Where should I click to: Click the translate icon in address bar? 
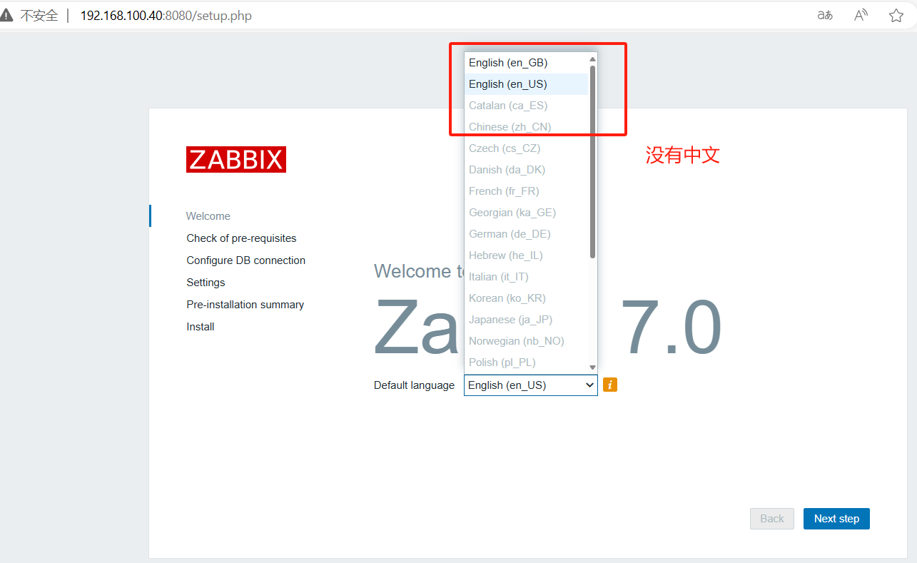[x=825, y=15]
